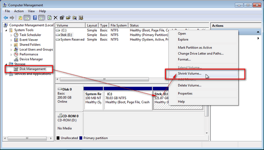Click the Stek (E:) volume icon in list
This screenshot has width=264, height=150.
click(x=58, y=35)
